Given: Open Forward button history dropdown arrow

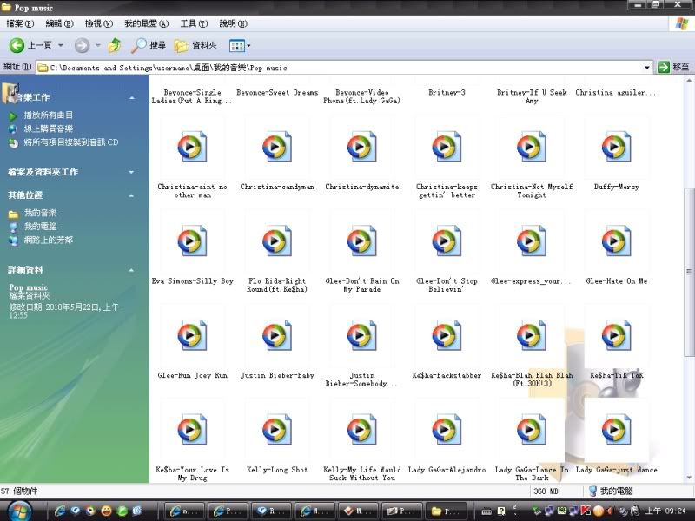Looking at the screenshot, I should tap(97, 45).
